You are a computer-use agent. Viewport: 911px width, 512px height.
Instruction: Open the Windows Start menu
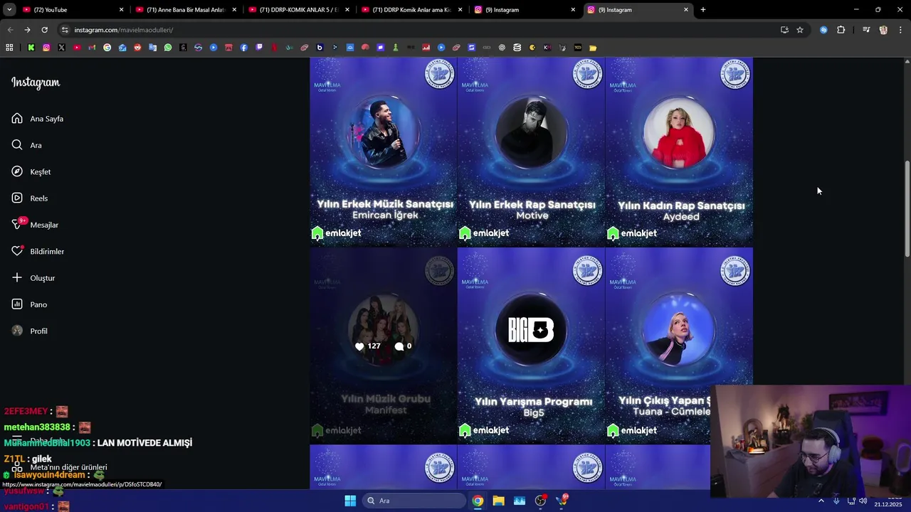(x=350, y=501)
